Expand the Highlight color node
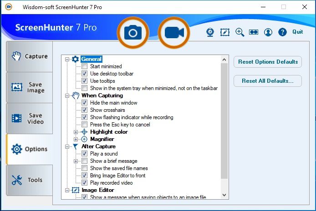The image size is (316, 211). (76, 132)
